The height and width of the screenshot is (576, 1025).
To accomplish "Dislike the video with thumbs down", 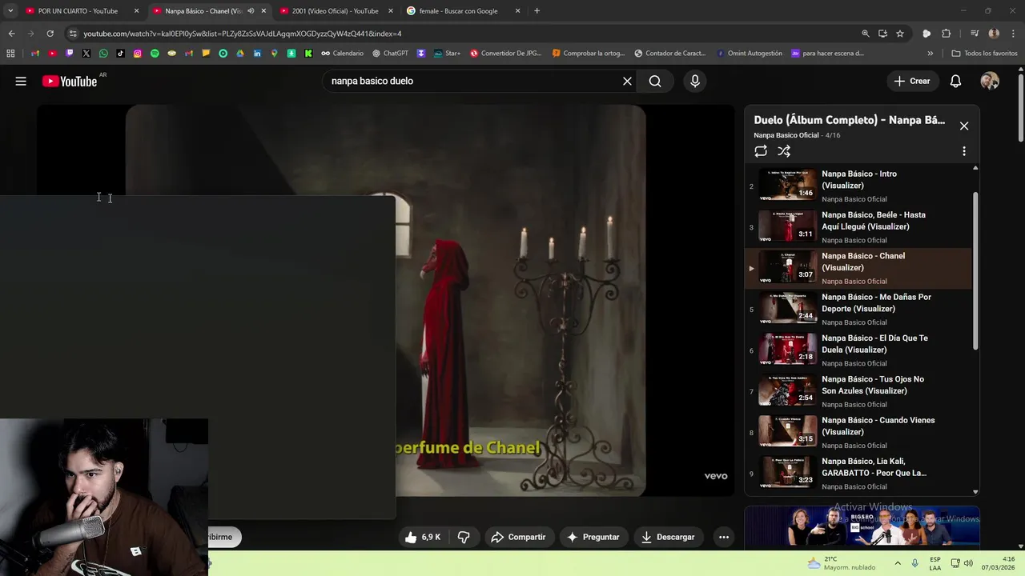I will tap(464, 537).
